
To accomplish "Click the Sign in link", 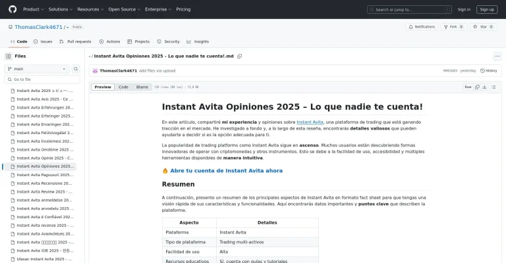I will pos(464,10).
